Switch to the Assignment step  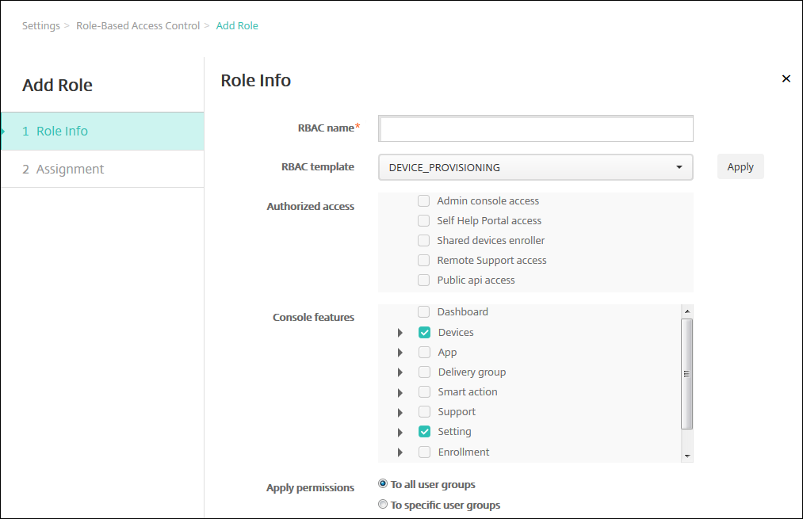[70, 169]
